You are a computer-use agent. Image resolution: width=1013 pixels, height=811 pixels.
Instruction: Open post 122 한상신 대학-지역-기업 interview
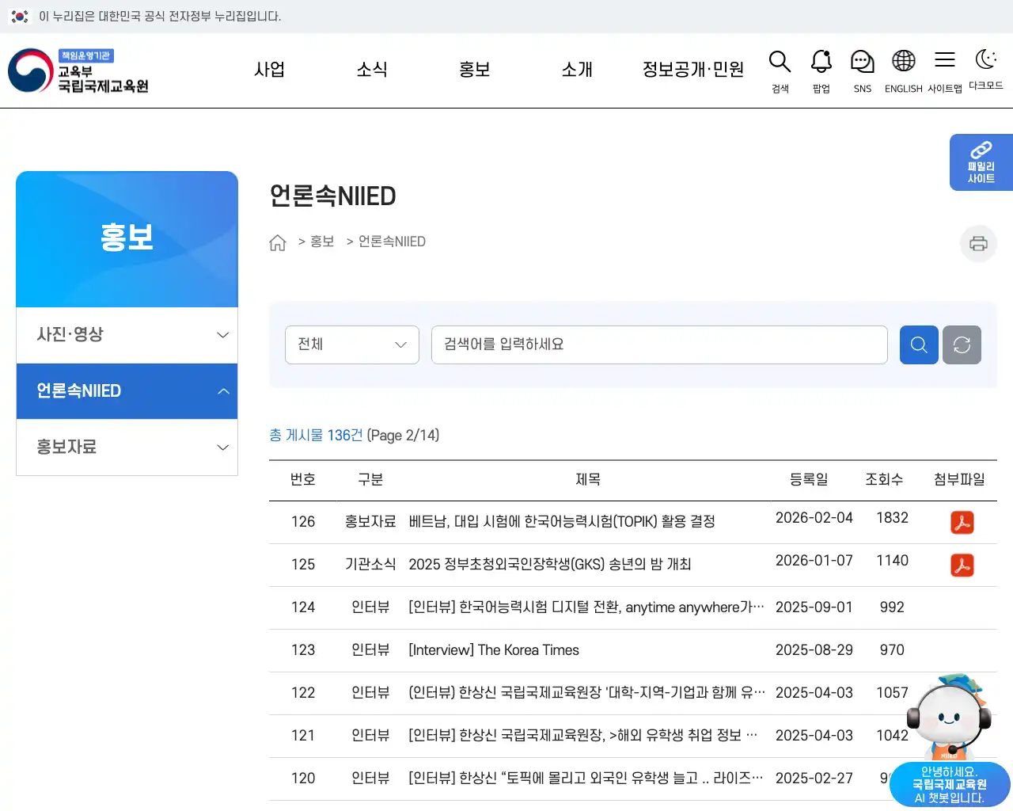click(586, 693)
